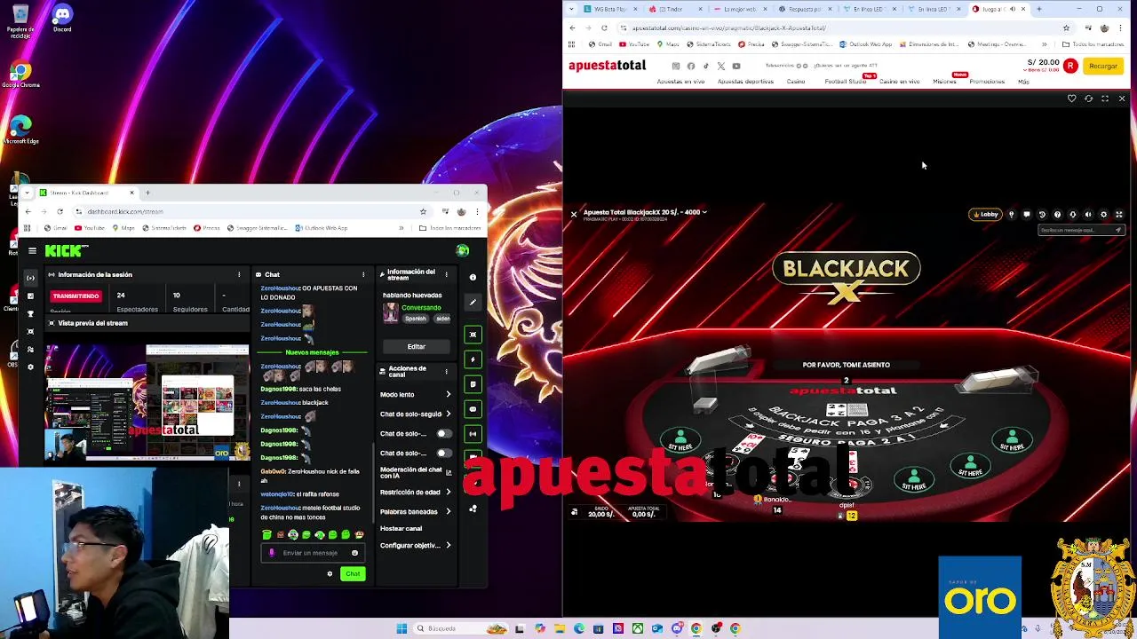Click the Kick profile avatar icon

tap(462, 251)
